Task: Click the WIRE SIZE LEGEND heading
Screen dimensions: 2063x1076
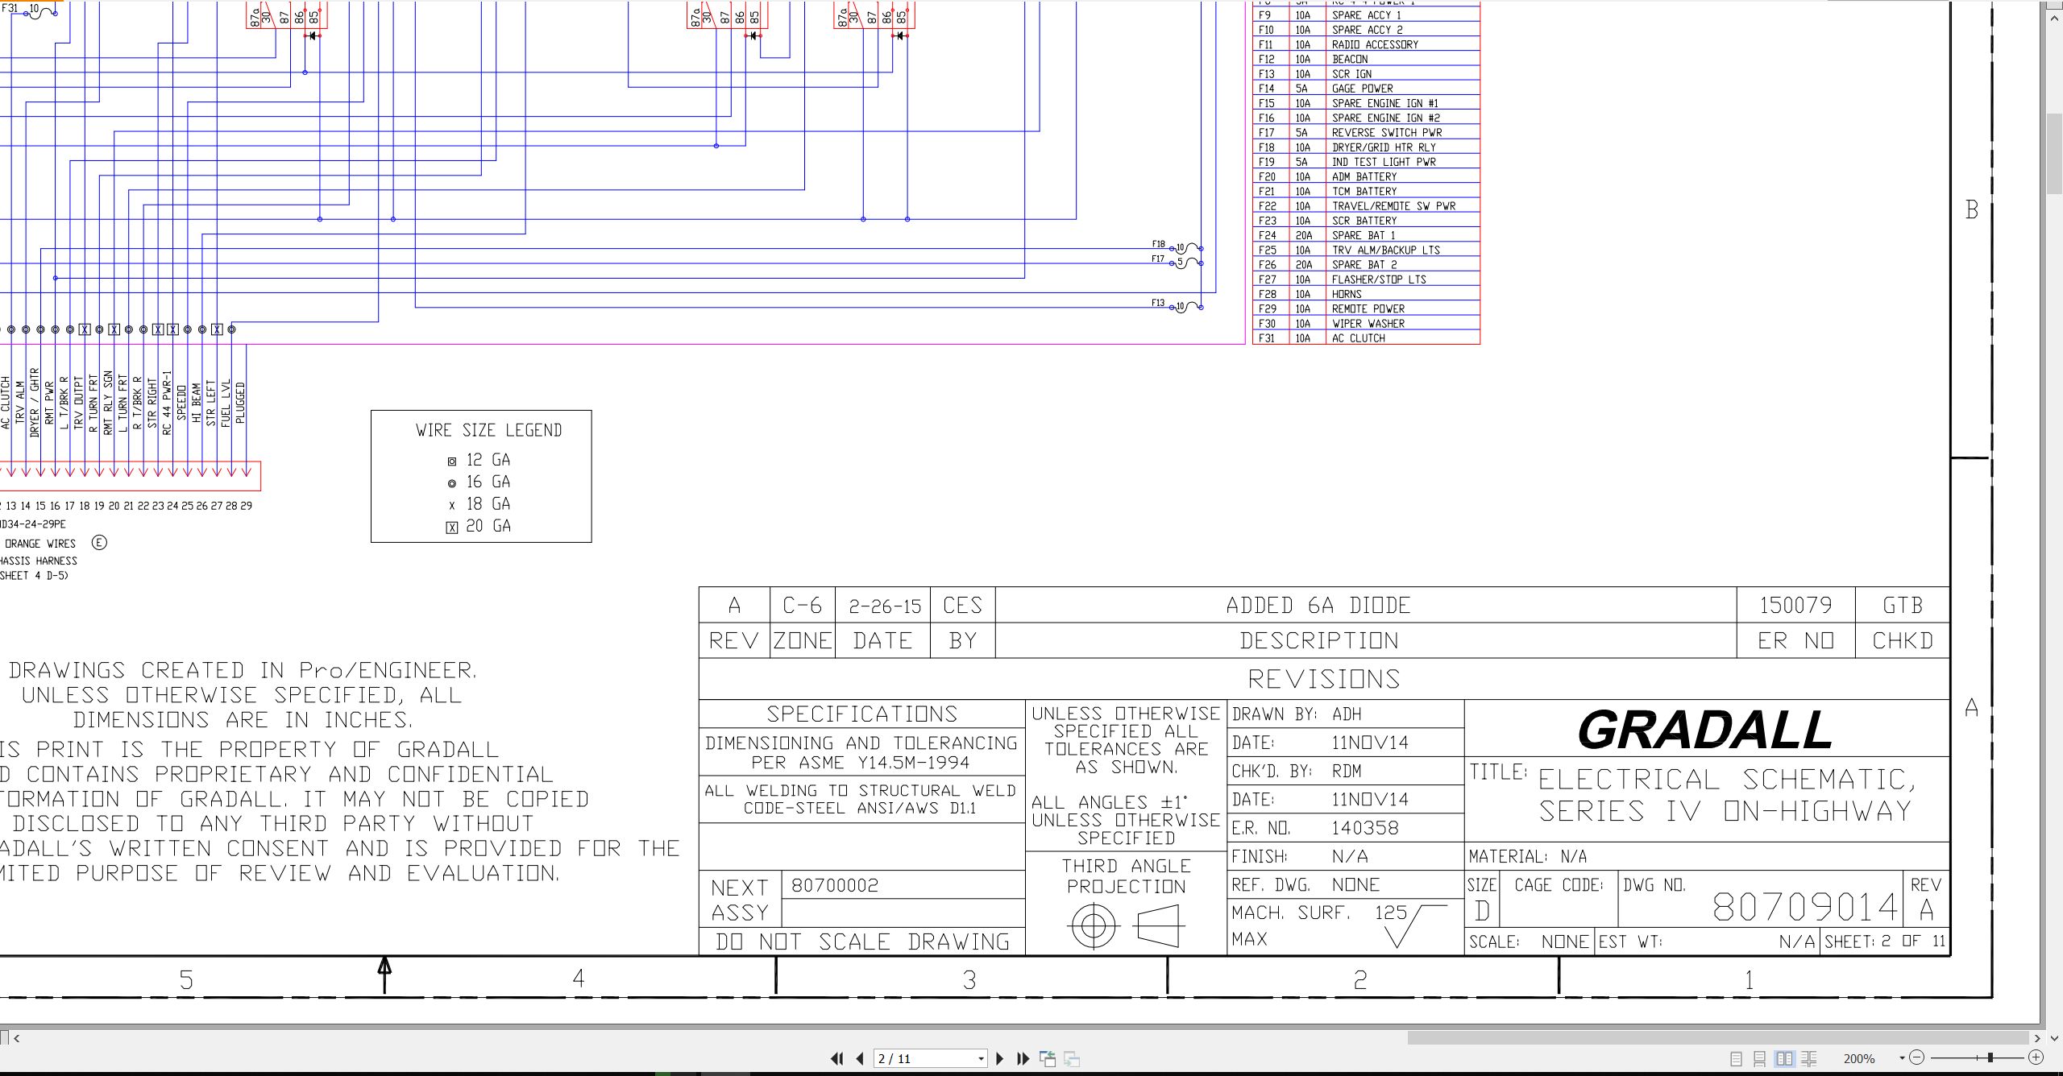Action: tap(489, 430)
